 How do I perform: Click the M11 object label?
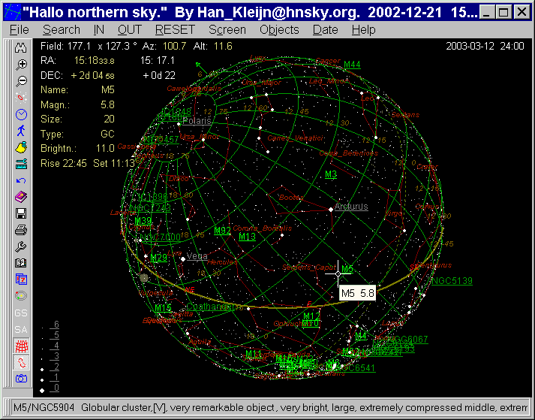(254, 354)
